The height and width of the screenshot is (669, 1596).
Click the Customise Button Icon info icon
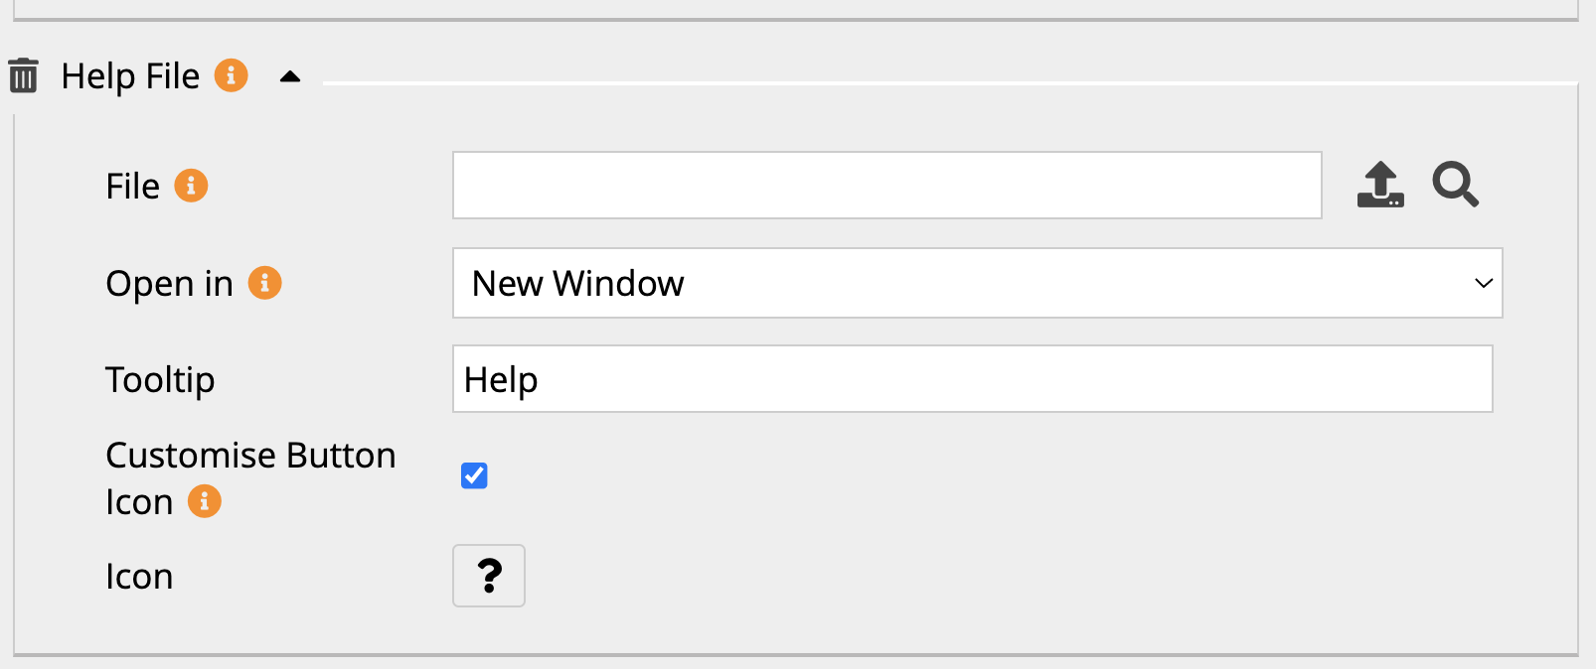click(x=205, y=501)
